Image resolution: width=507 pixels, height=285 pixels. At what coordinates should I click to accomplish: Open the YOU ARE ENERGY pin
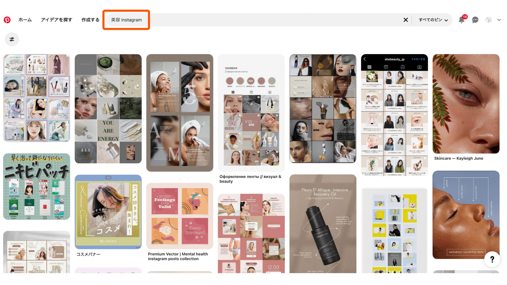108,109
